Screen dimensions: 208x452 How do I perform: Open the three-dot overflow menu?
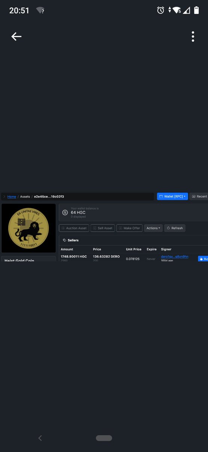(x=193, y=37)
